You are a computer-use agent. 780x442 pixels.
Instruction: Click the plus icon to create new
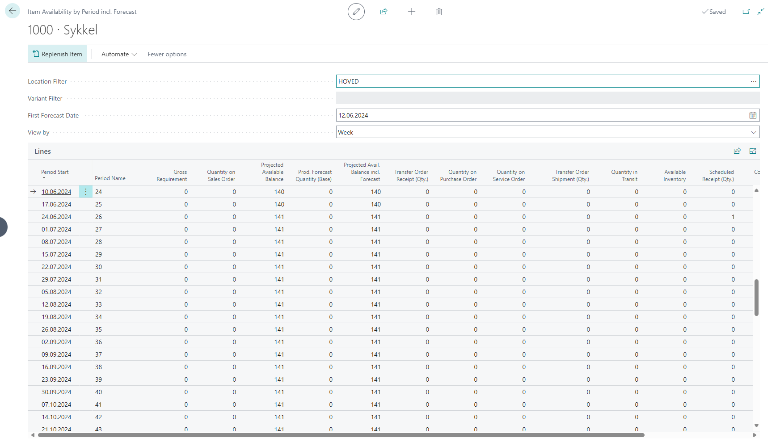click(411, 12)
